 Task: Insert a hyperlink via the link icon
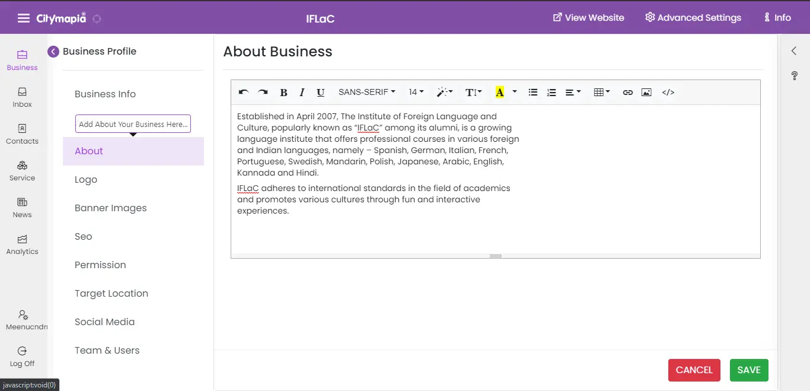[628, 92]
